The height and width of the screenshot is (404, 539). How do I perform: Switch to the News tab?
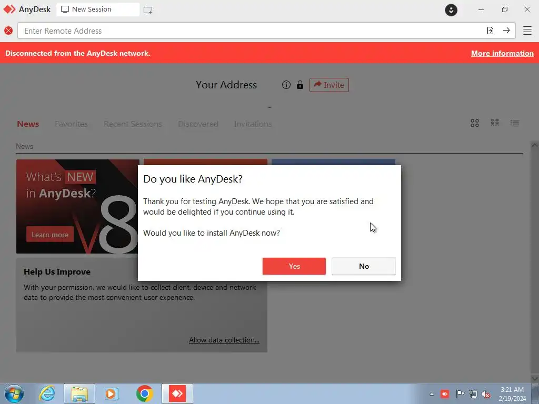click(x=28, y=124)
